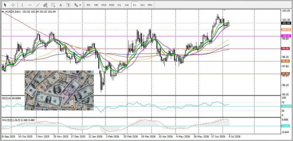293x141 pixels.
Task: Select the equidistant channel tool
Action: 45,5
